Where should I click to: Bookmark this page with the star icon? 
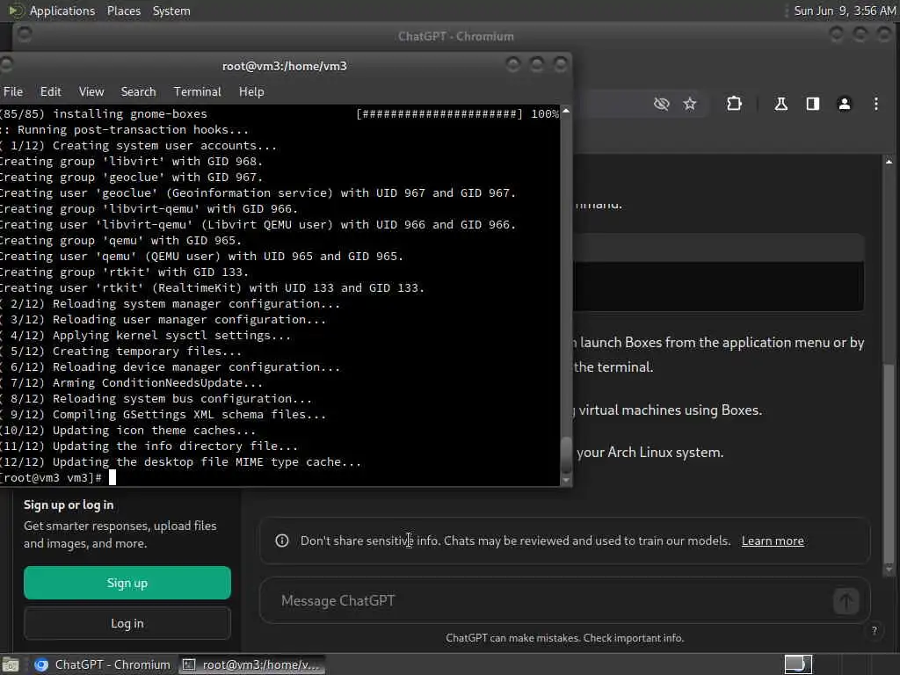[x=689, y=104]
